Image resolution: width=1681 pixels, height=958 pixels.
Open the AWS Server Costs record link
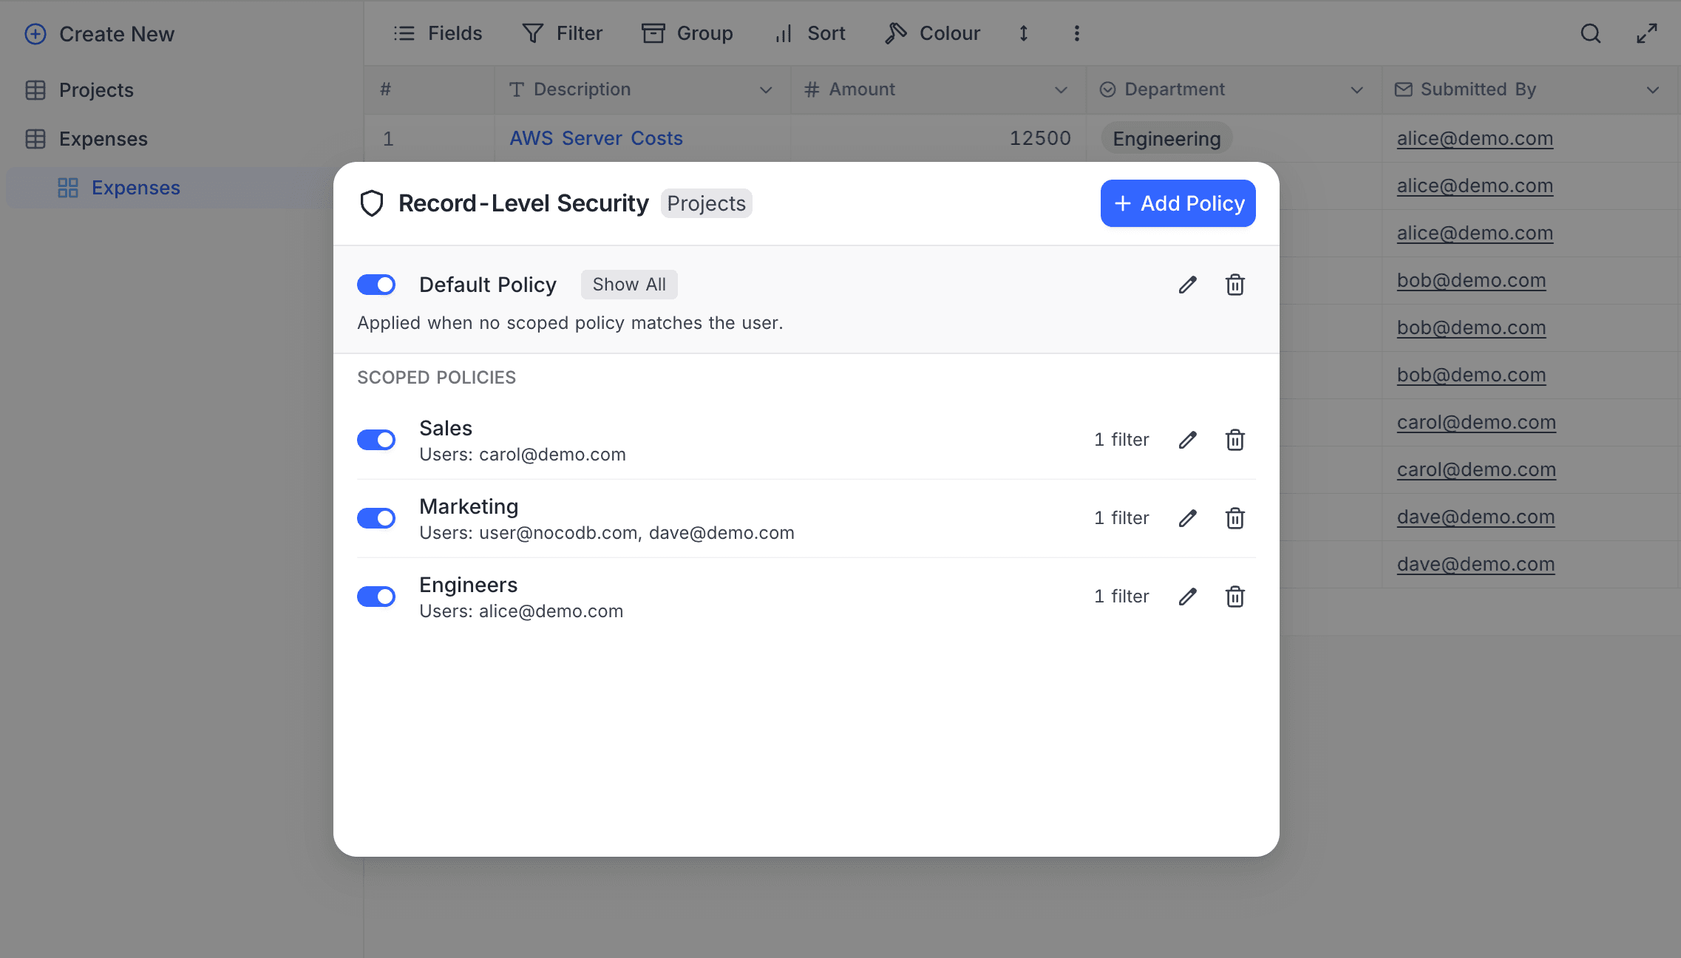click(x=595, y=138)
